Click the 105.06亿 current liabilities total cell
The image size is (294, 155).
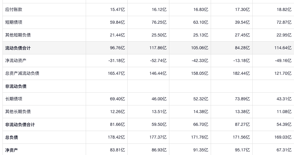click(x=199, y=48)
